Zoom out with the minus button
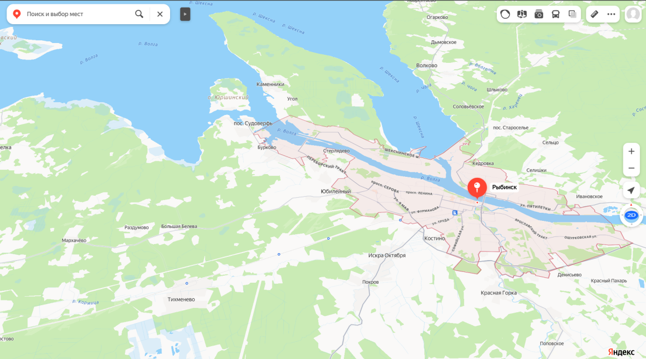Image resolution: width=646 pixels, height=359 pixels. coord(631,168)
